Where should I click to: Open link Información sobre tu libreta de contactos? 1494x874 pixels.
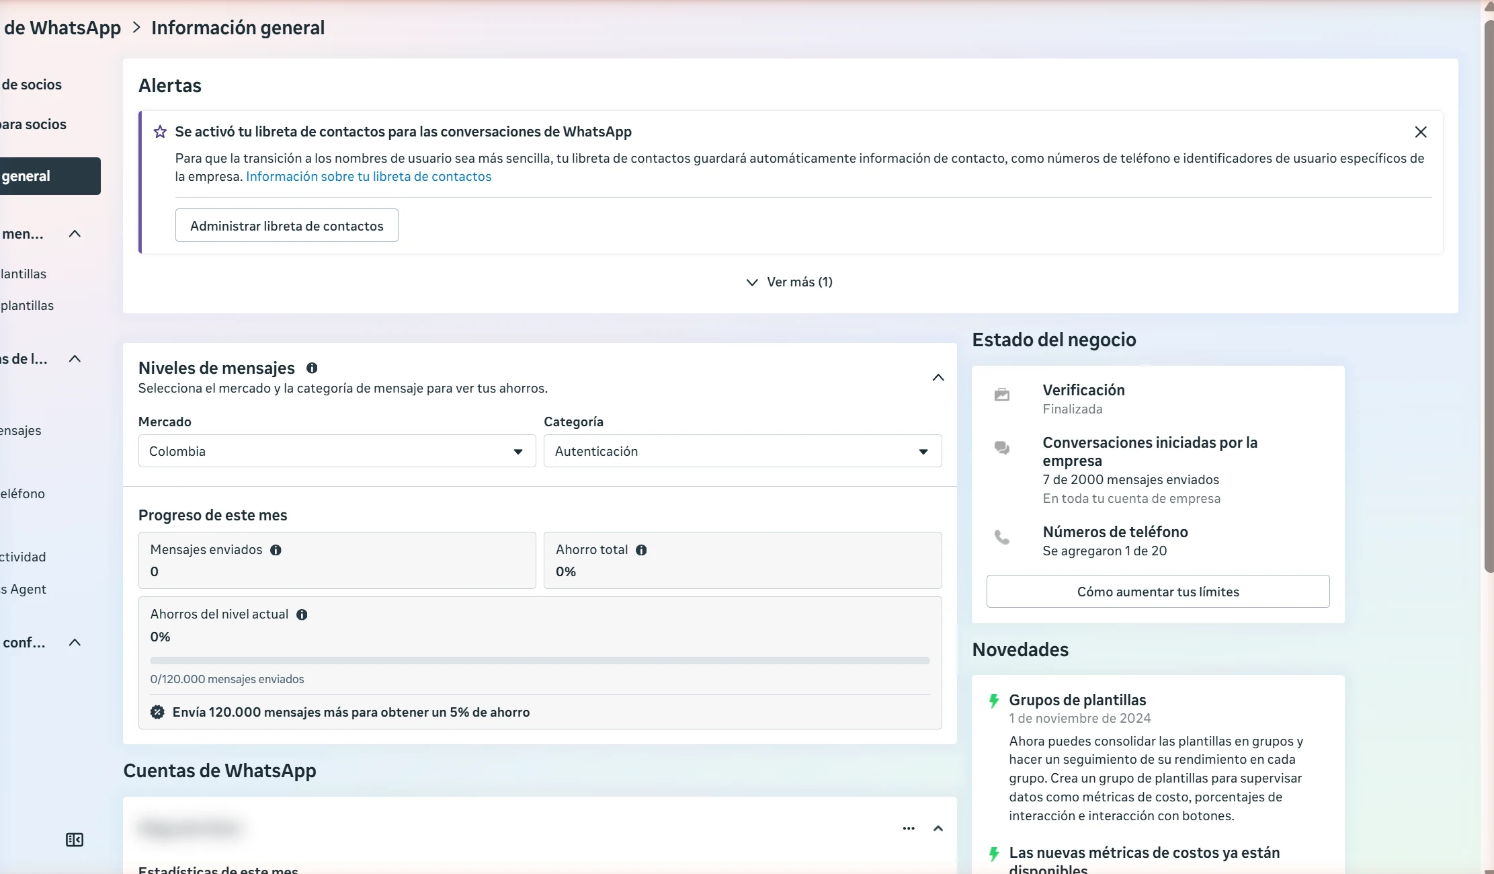click(369, 177)
